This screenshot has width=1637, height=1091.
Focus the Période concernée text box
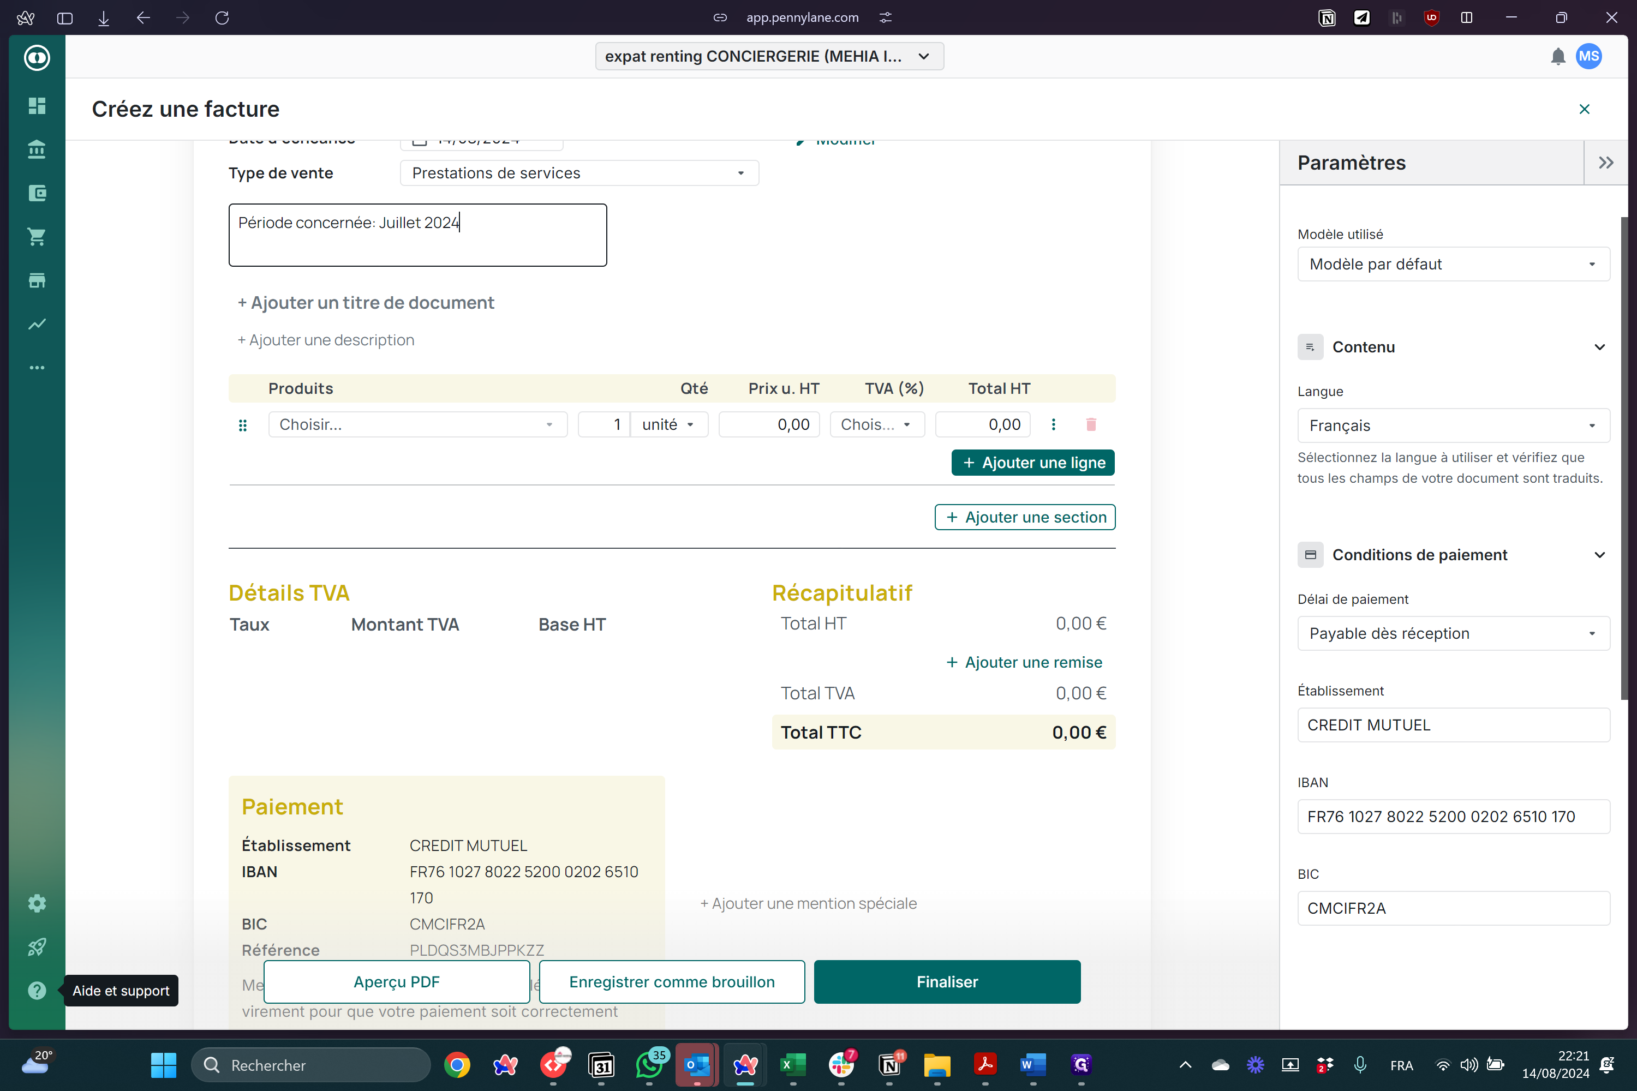(x=417, y=235)
